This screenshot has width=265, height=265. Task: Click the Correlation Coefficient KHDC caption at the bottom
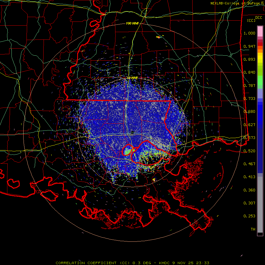point(132,263)
